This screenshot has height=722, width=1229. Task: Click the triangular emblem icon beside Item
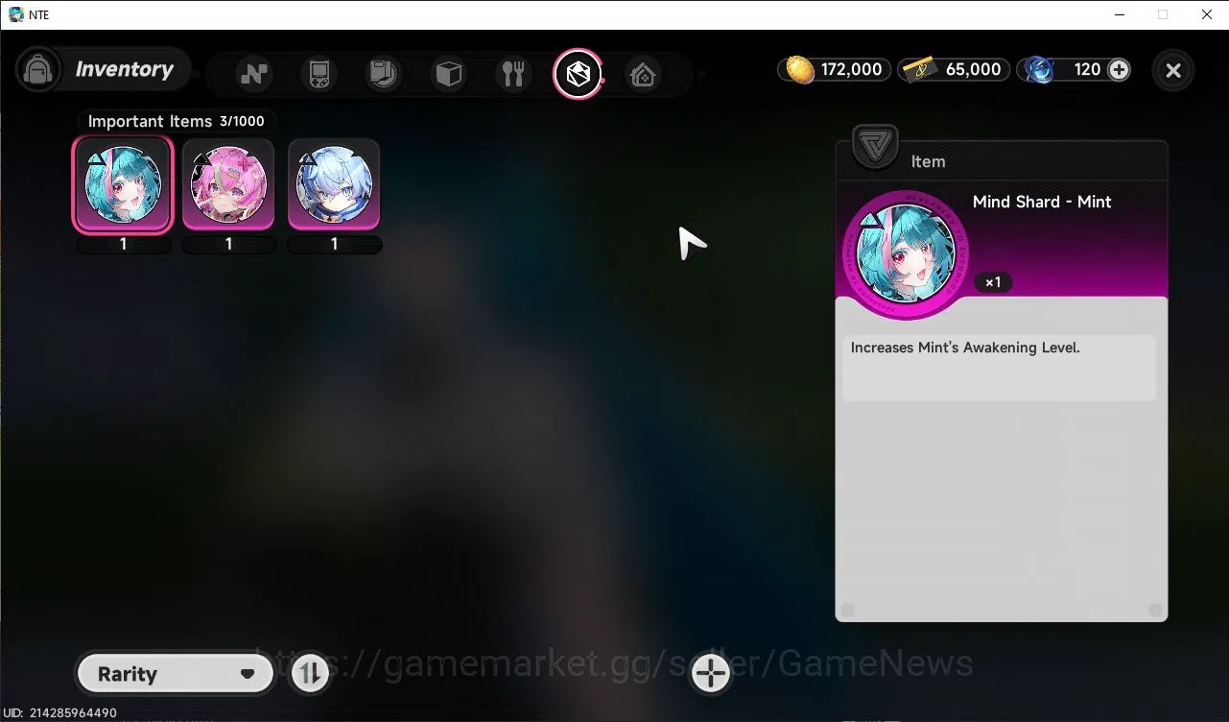click(x=875, y=148)
